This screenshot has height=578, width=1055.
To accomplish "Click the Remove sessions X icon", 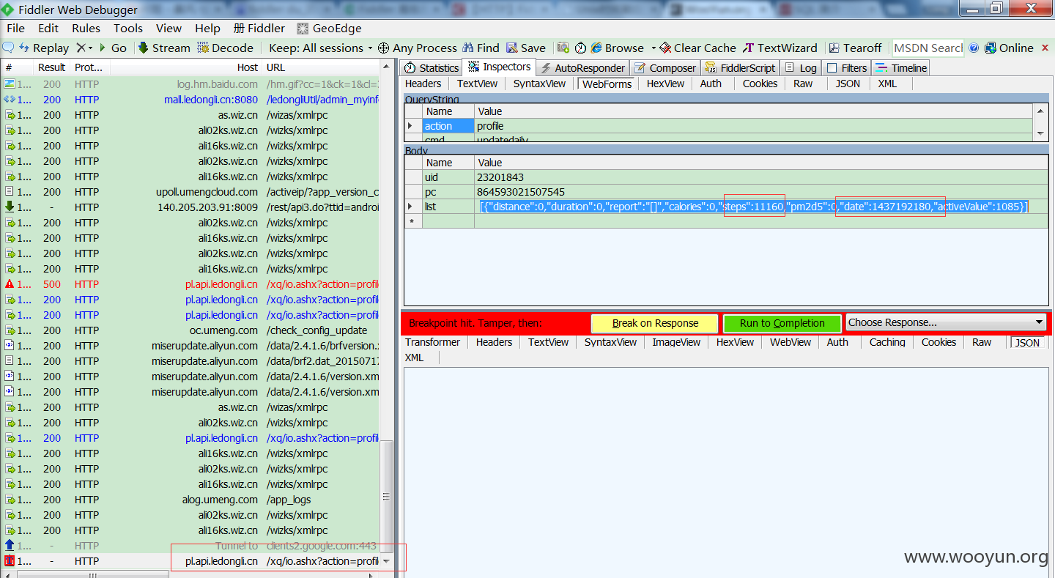I will click(x=81, y=48).
